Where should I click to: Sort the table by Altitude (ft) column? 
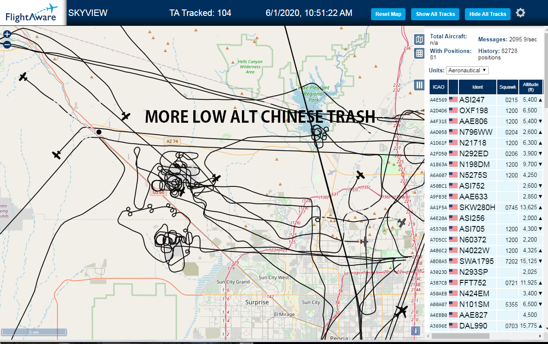[x=531, y=87]
